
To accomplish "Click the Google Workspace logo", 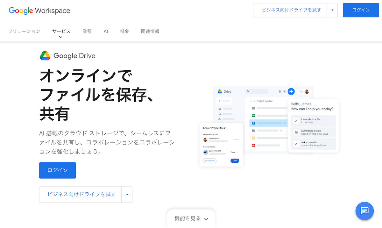I will 39,11.
